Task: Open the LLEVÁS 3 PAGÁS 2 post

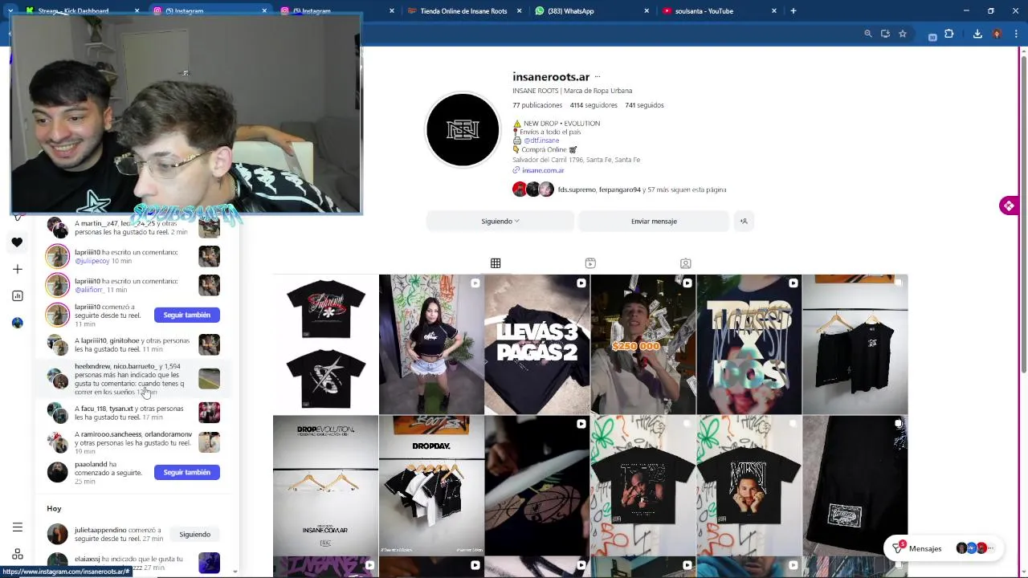Action: [537, 344]
